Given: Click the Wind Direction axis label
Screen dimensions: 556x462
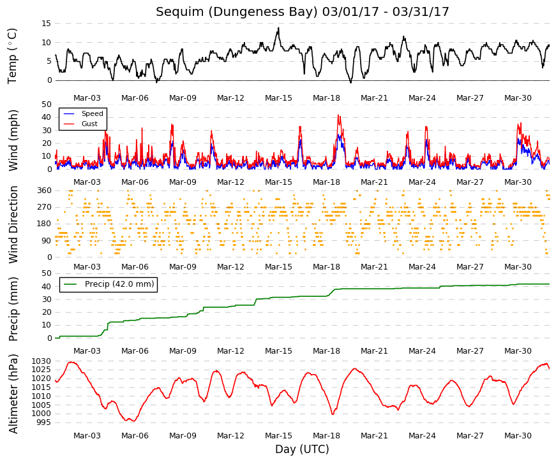Looking at the screenshot, I should pyautogui.click(x=13, y=225).
